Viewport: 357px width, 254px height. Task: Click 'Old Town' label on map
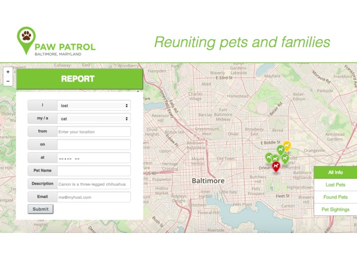[226, 158]
